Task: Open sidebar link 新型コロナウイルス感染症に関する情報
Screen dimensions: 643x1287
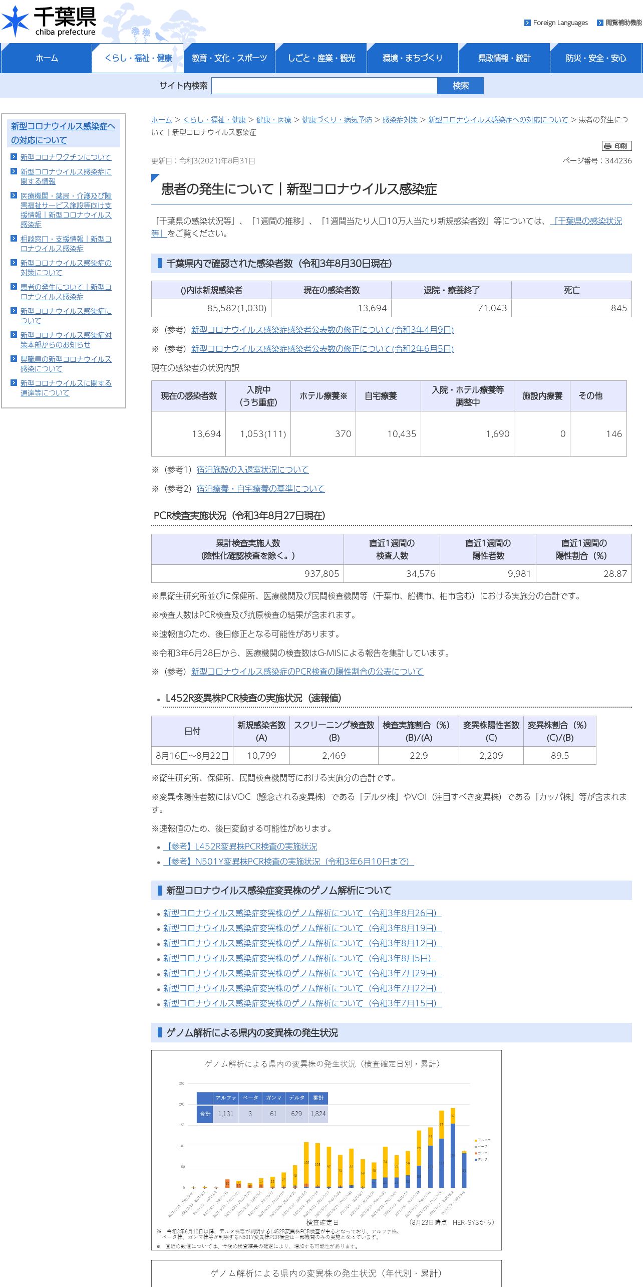Action: 66,176
